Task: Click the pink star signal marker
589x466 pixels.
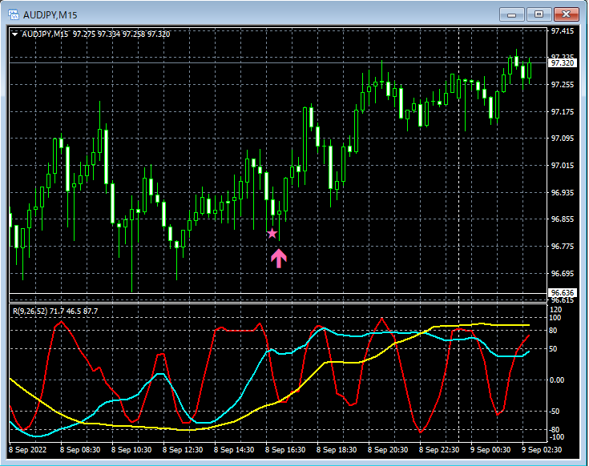Action: point(272,234)
